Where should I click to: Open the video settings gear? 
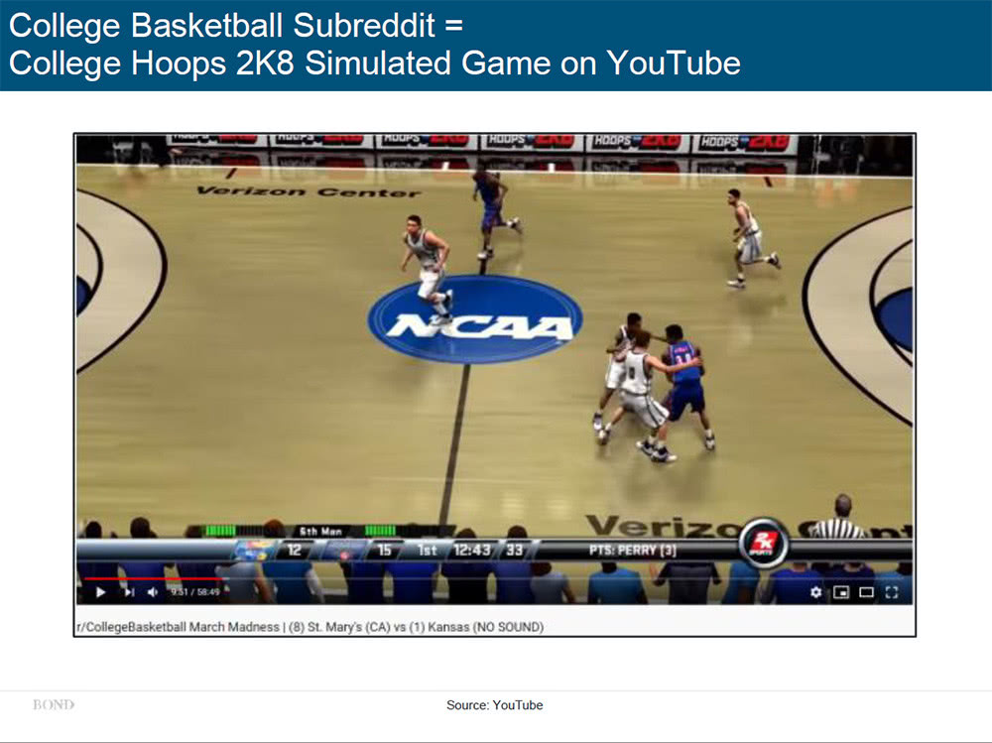[x=816, y=592]
